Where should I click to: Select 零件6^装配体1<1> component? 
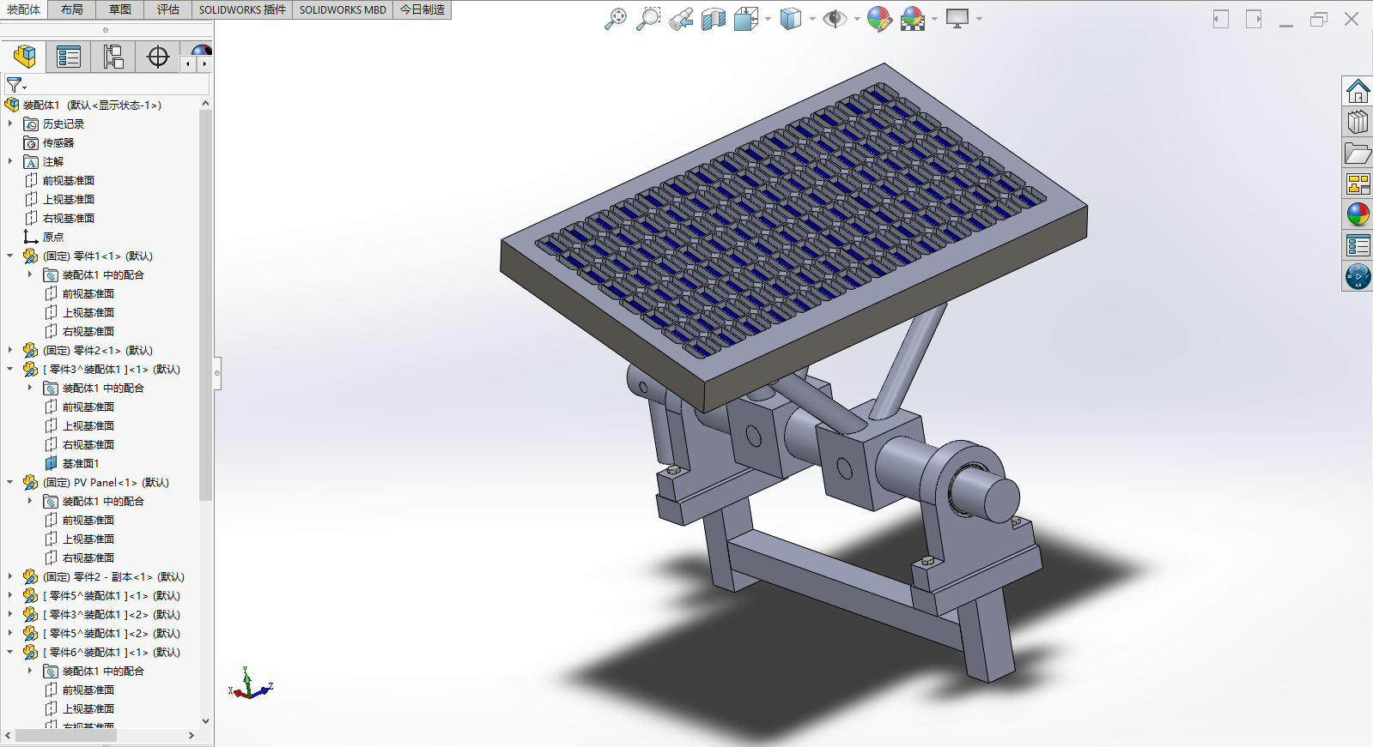coord(102,652)
